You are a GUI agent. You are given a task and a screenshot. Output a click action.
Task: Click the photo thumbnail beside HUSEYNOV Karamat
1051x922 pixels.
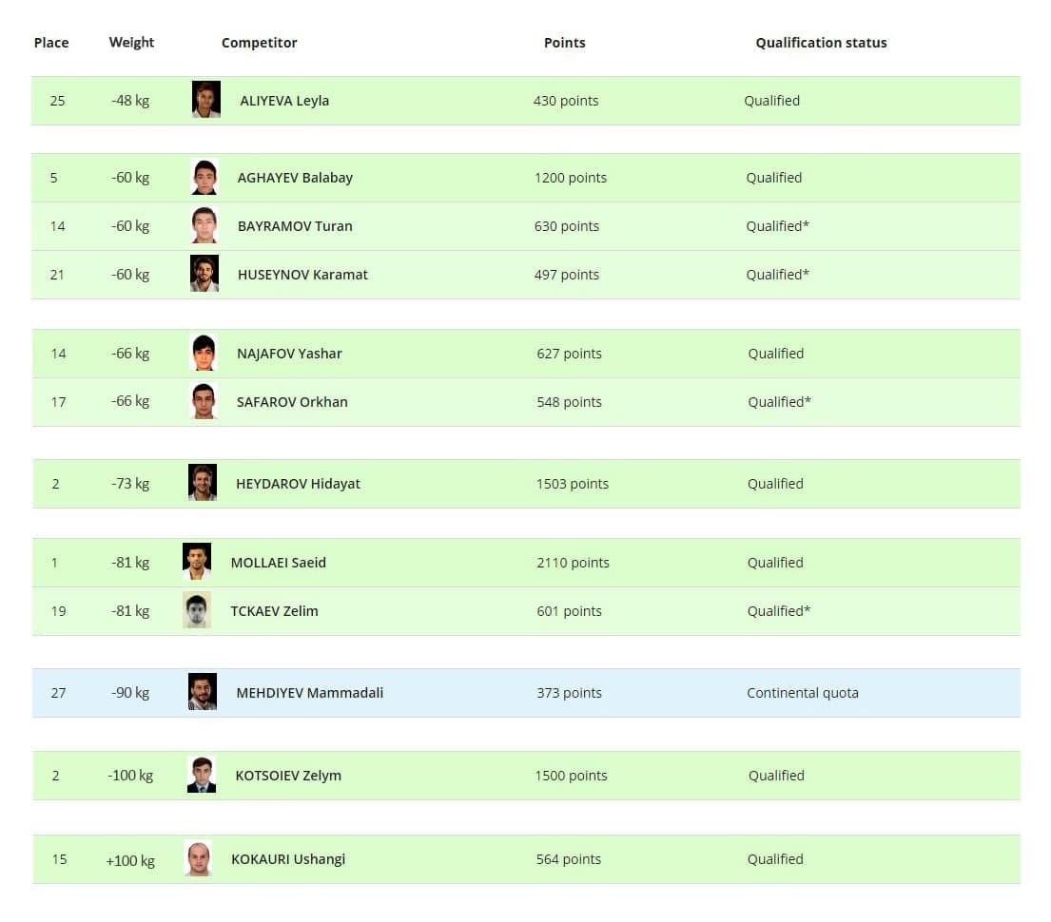tap(204, 274)
